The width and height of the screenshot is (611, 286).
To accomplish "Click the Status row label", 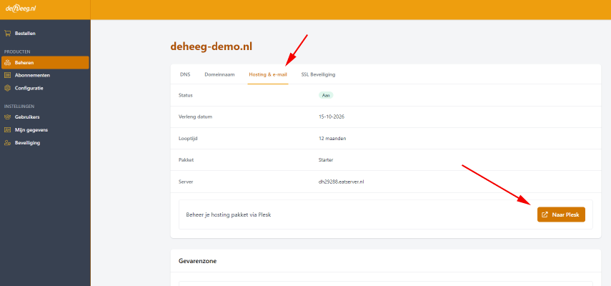I will (x=186, y=95).
